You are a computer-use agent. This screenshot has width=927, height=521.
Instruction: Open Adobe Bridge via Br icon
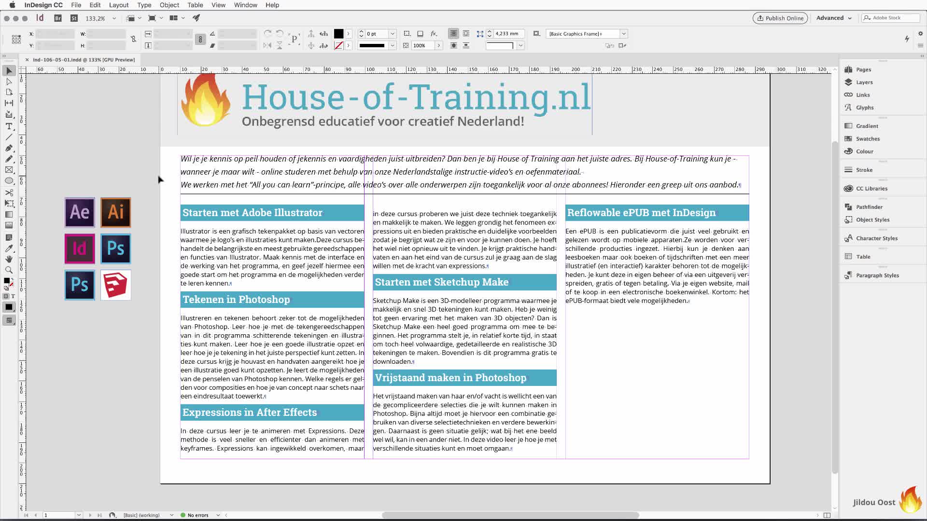58,18
